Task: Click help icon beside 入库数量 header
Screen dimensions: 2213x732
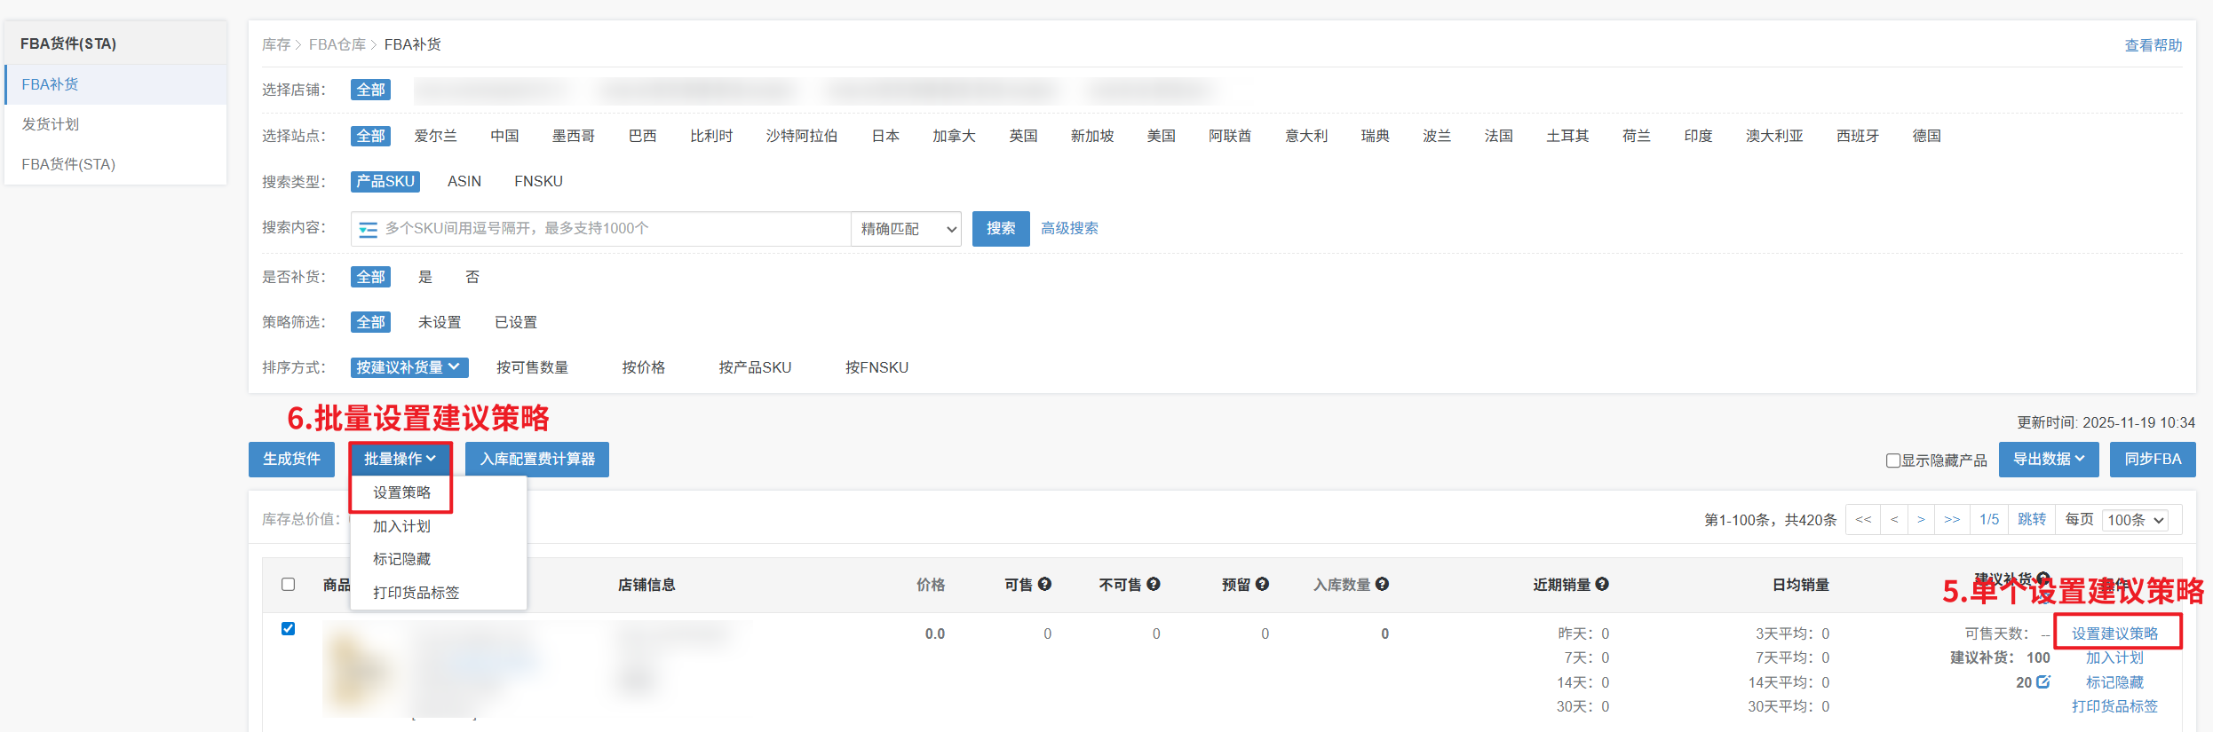Action: 1383,584
